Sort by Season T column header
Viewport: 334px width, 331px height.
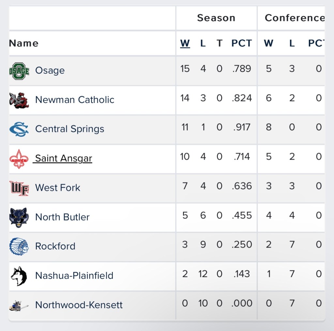220,43
